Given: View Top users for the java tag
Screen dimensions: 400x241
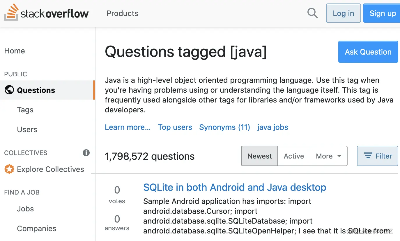Looking at the screenshot, I should (x=175, y=127).
